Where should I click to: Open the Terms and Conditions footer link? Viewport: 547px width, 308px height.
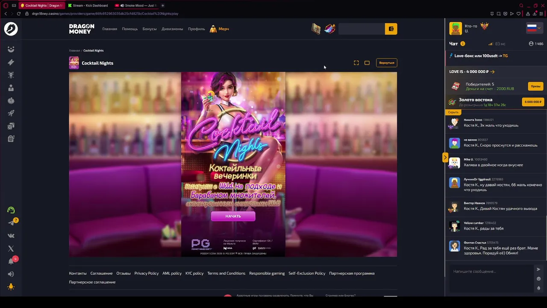(x=226, y=273)
